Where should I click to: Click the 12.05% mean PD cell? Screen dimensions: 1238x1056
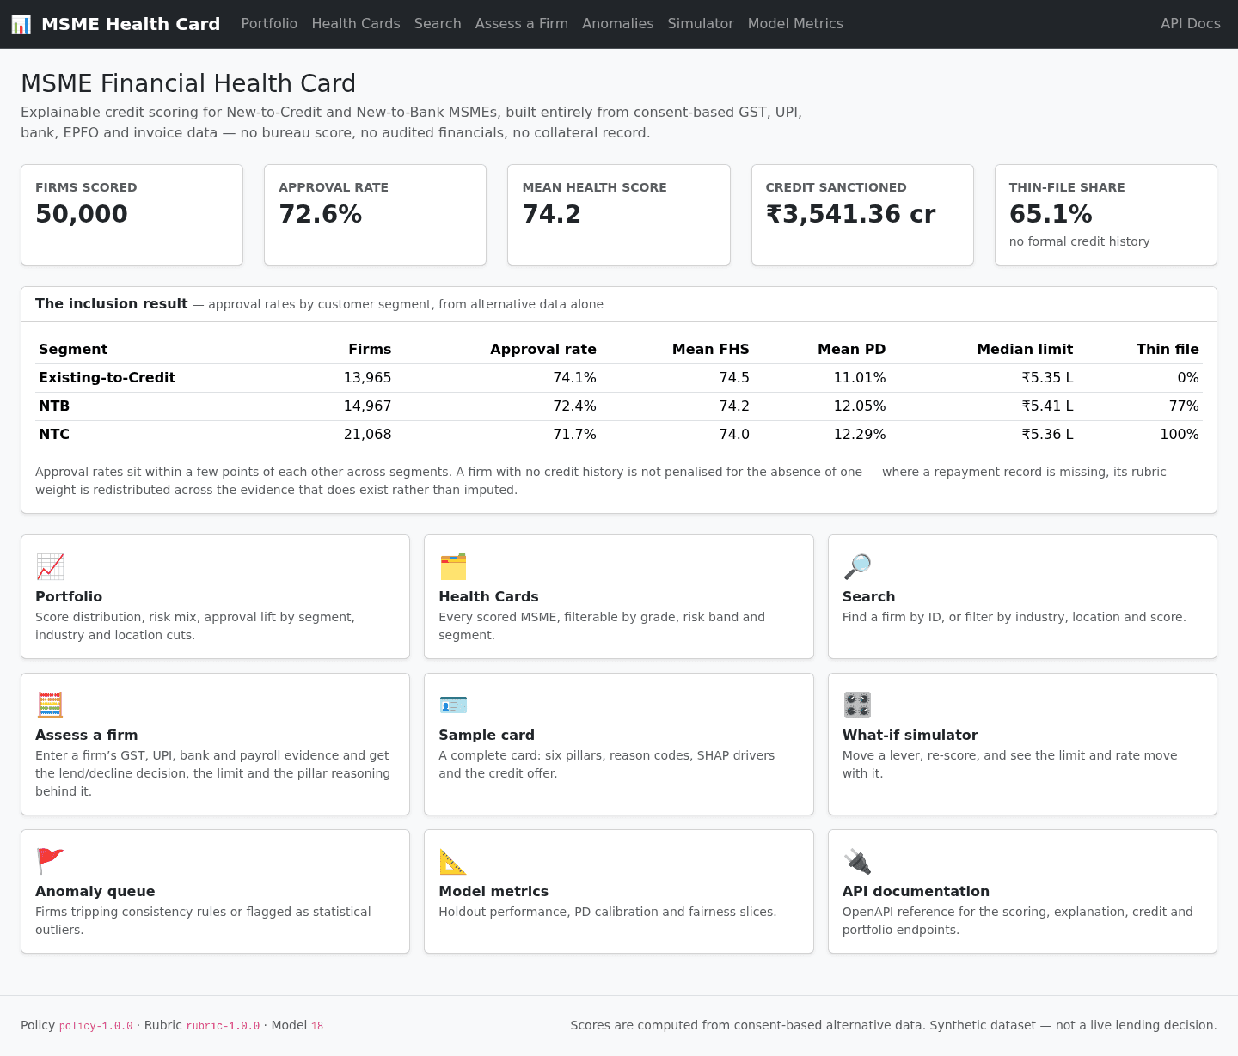pyautogui.click(x=860, y=406)
